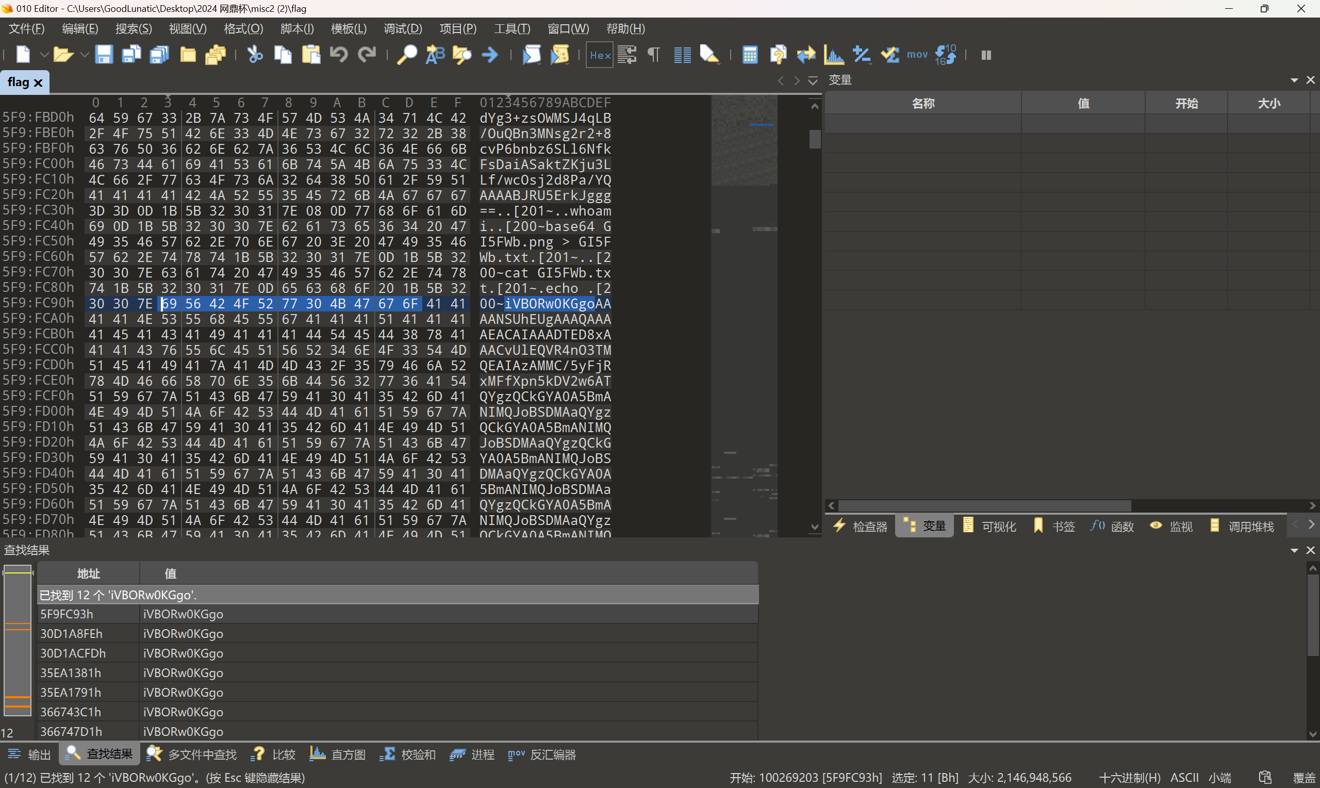This screenshot has width=1320, height=788.
Task: Open the Calculator tool icon
Action: (x=750, y=55)
